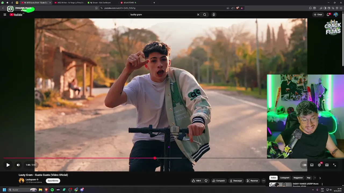
Task: Click the URL in the address bar
Action: click(x=120, y=8)
